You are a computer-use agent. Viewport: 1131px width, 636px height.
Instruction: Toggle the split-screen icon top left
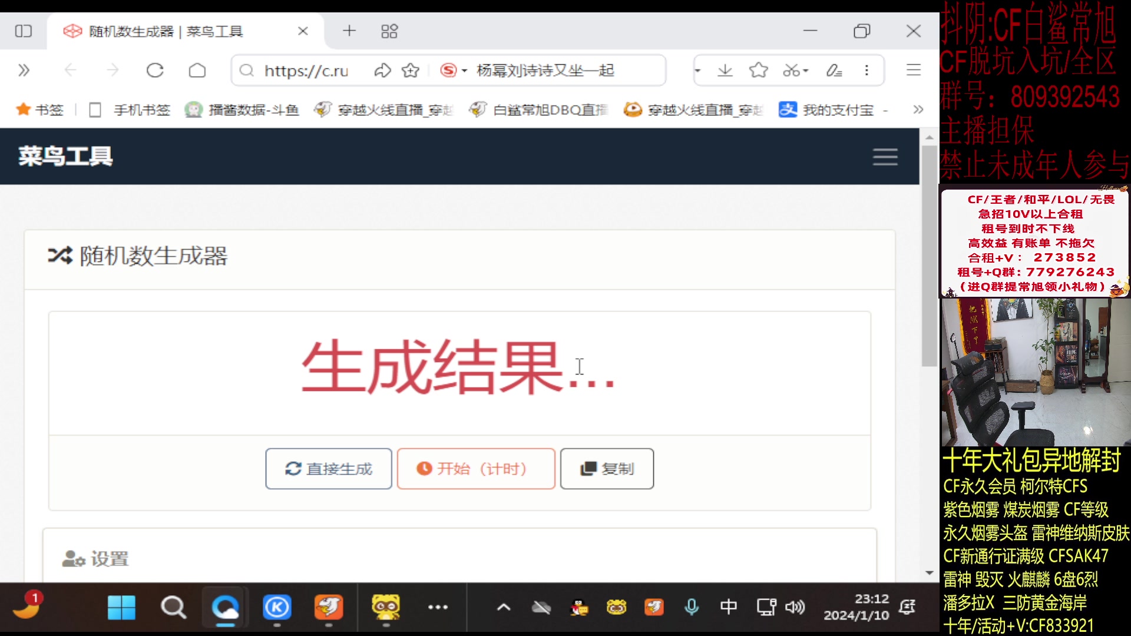(x=24, y=31)
